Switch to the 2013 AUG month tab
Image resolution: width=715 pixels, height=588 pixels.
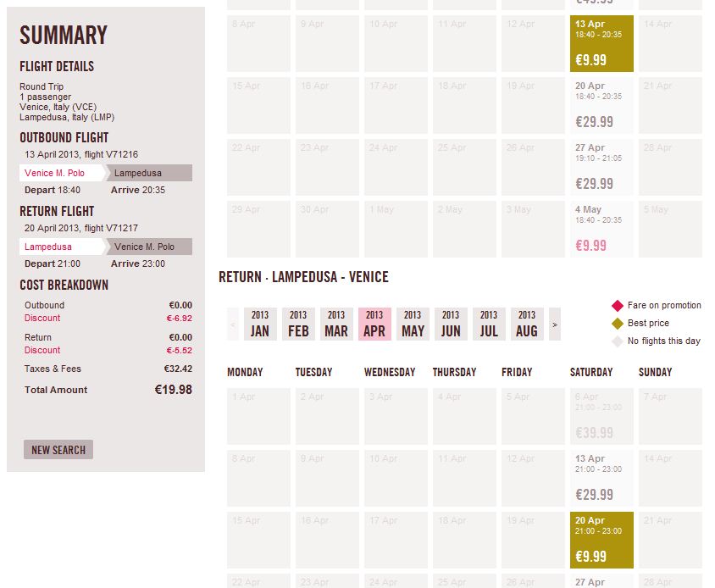tap(527, 325)
